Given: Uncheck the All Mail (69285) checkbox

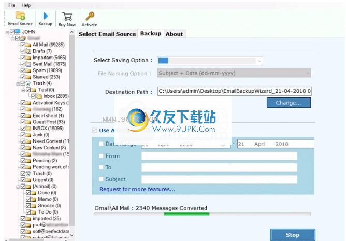Looking at the screenshot, I should pyautogui.click(x=23, y=45).
